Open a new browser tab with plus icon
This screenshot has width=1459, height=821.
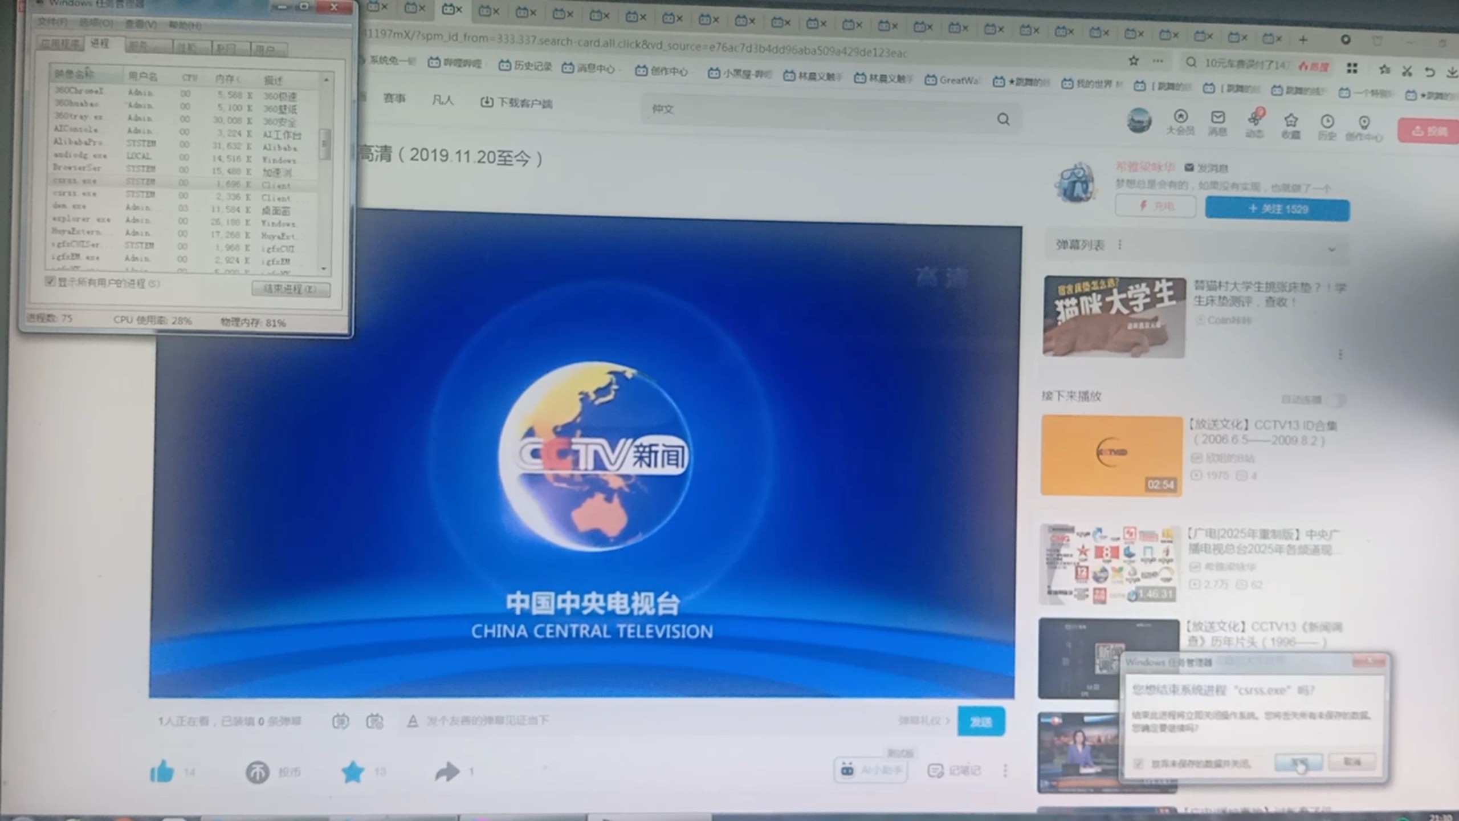(1303, 39)
